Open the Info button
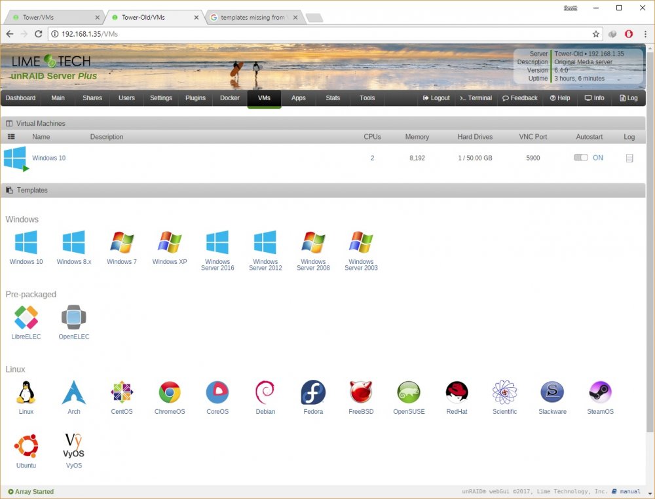This screenshot has height=499, width=655. (595, 98)
